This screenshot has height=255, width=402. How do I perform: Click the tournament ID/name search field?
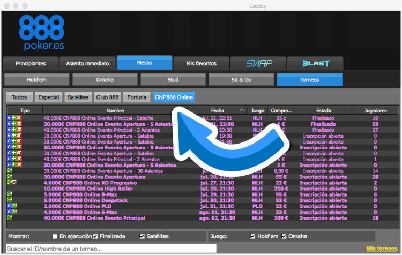(x=111, y=249)
